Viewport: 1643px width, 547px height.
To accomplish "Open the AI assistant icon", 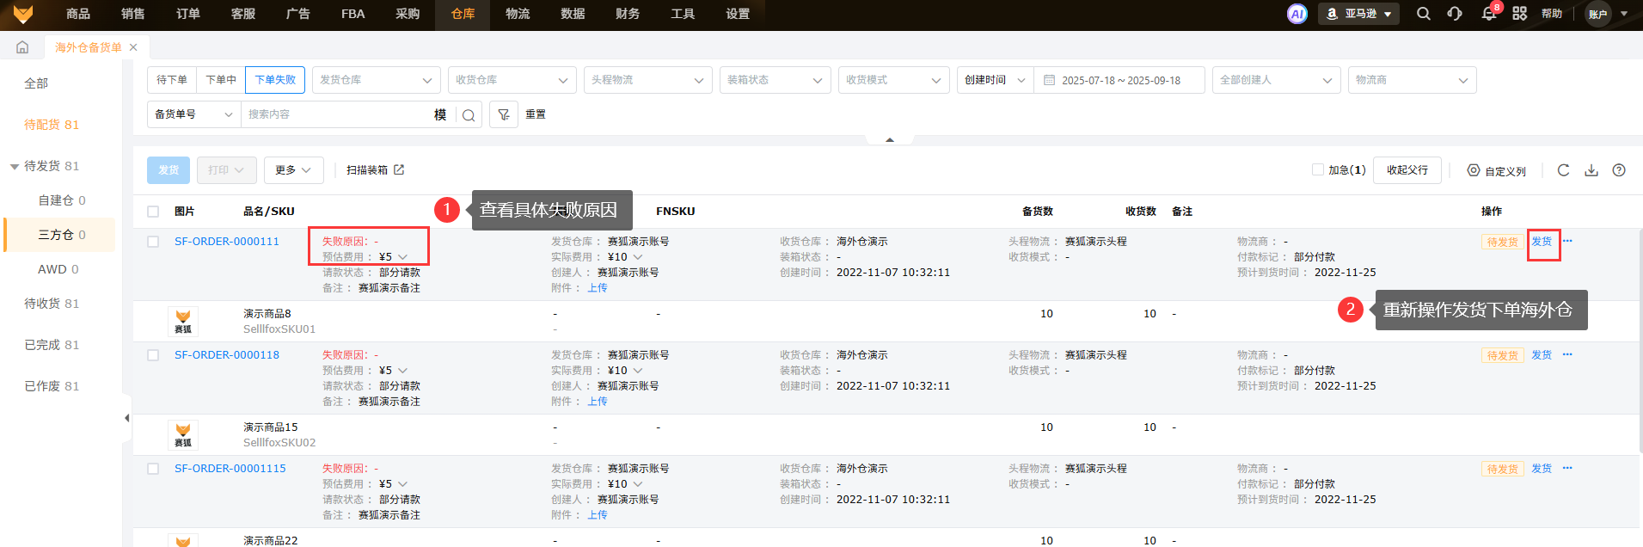I will pos(1297,14).
